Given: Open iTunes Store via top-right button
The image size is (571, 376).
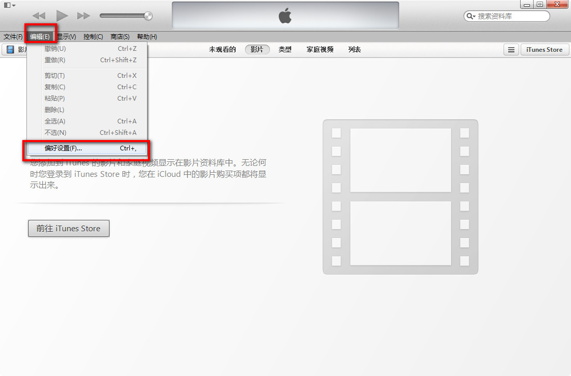Looking at the screenshot, I should [x=545, y=49].
